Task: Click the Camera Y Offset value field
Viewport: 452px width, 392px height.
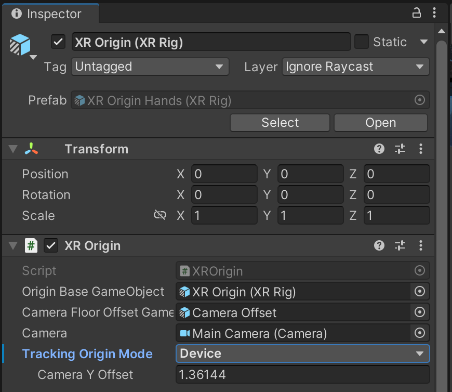Action: click(302, 374)
